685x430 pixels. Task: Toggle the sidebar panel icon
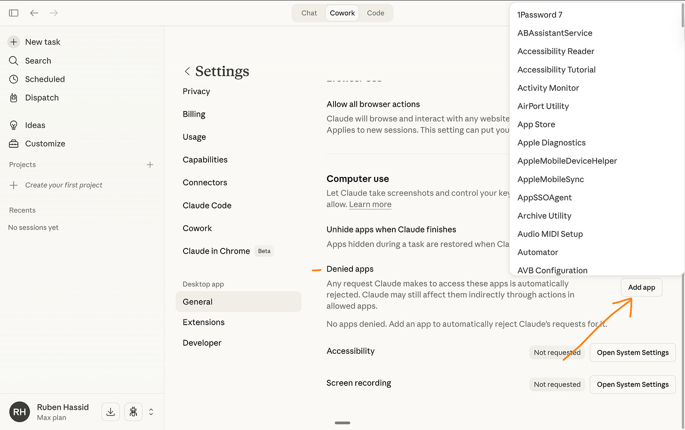[14, 13]
